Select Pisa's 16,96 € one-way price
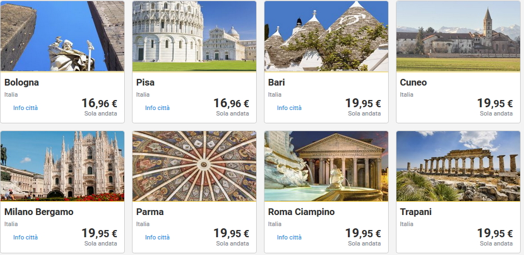The image size is (524, 255). 231,103
